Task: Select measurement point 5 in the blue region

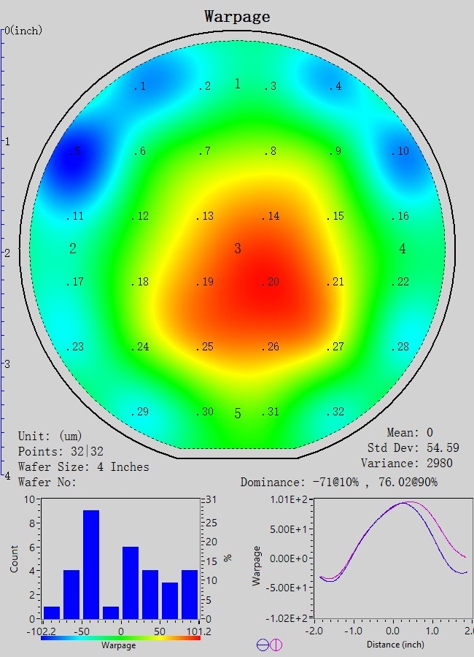Action: pos(75,152)
